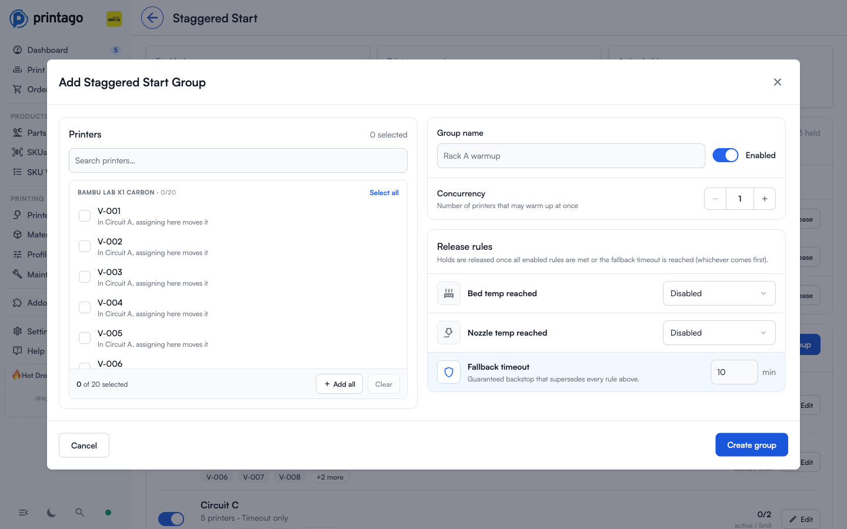Check the V-005 printer checkbox
This screenshot has width=847, height=529.
[x=85, y=338]
